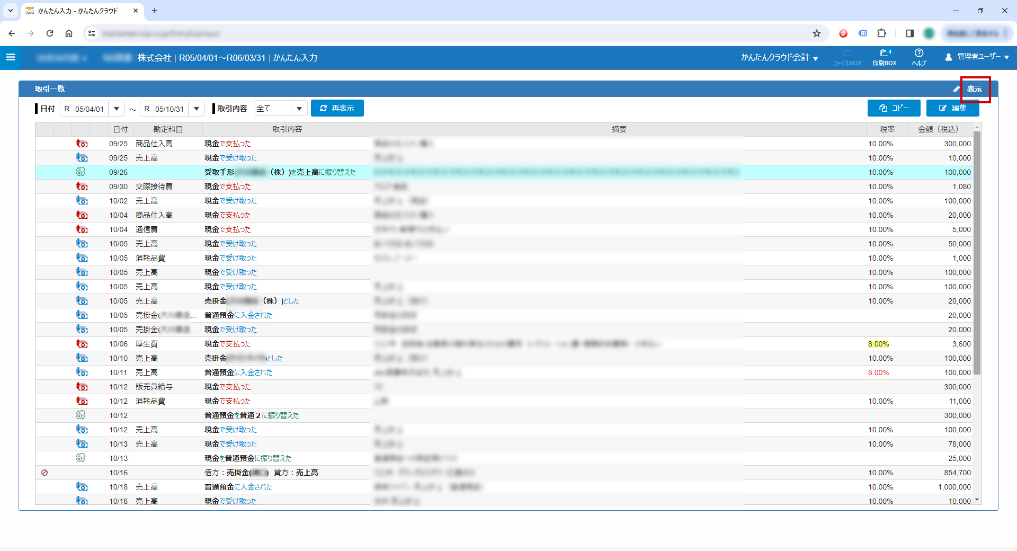Click the red prohibited icon on 10/16 row

tap(44, 473)
